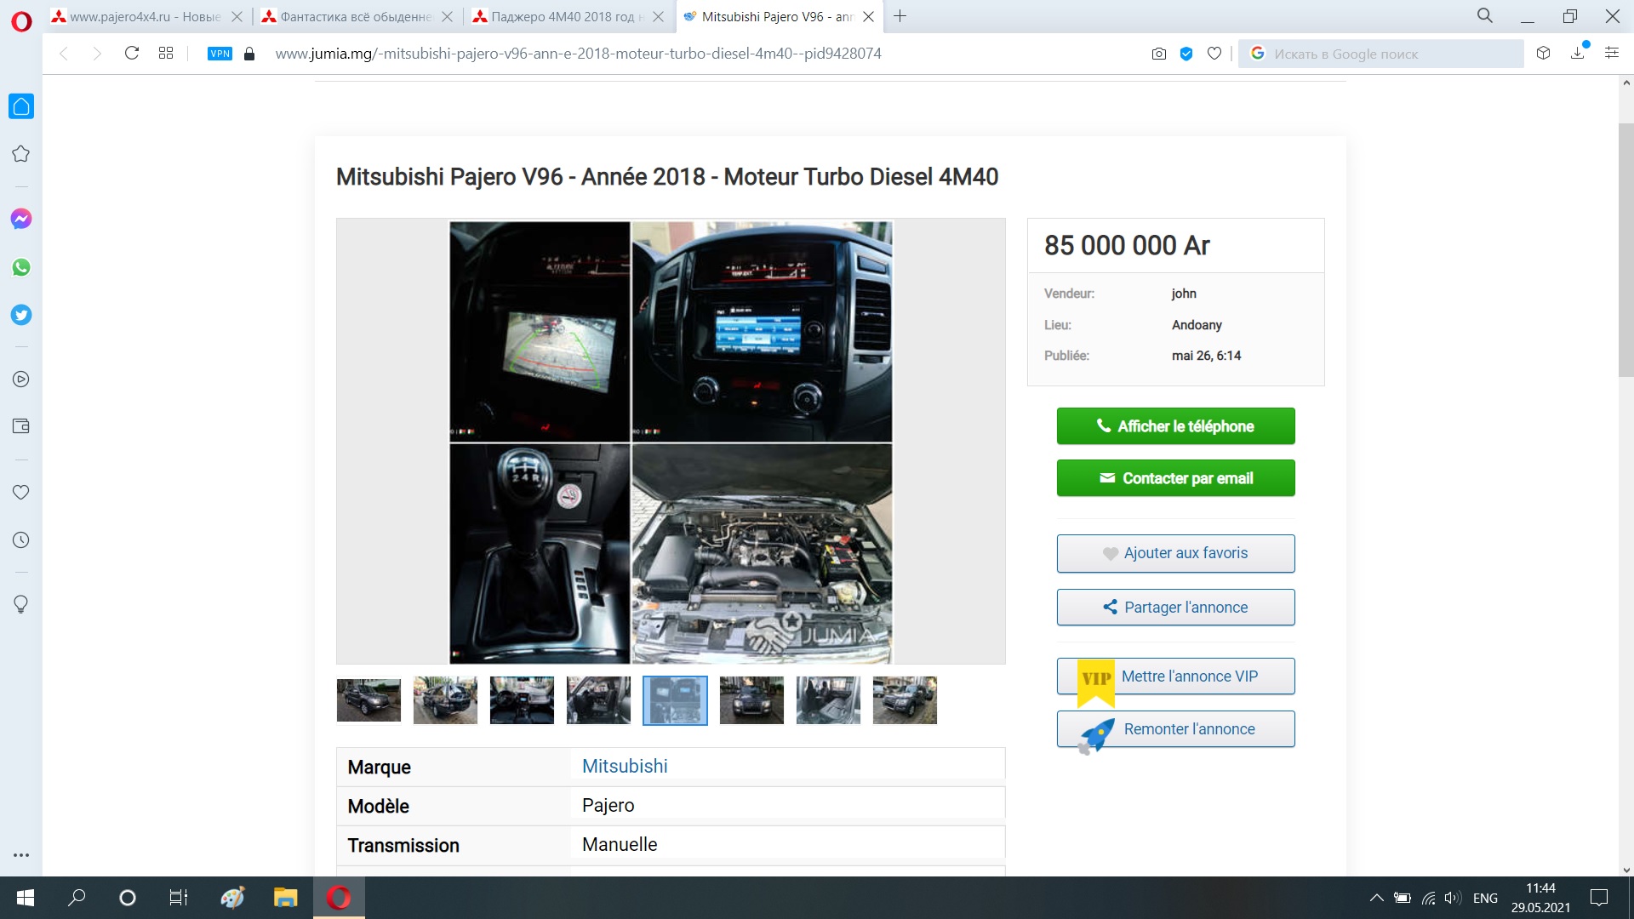Open Twitter sidebar panel
Image resolution: width=1634 pixels, height=919 pixels.
pyautogui.click(x=21, y=315)
